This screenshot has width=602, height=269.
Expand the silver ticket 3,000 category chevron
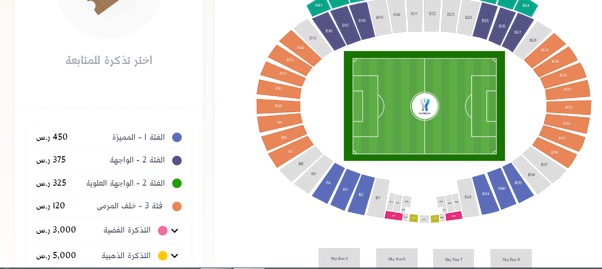coord(175,231)
